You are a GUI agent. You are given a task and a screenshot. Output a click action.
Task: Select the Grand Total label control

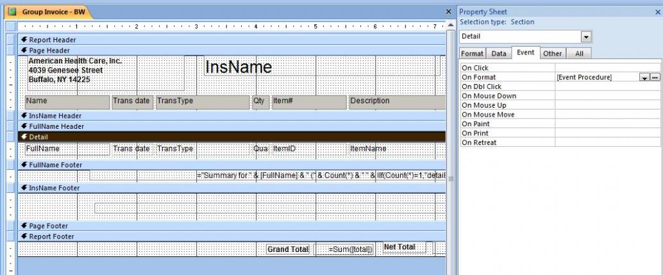coord(288,249)
